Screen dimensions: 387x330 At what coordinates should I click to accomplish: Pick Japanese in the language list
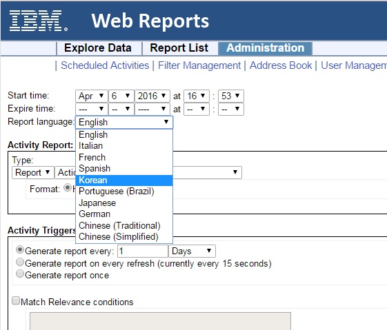[124, 203]
